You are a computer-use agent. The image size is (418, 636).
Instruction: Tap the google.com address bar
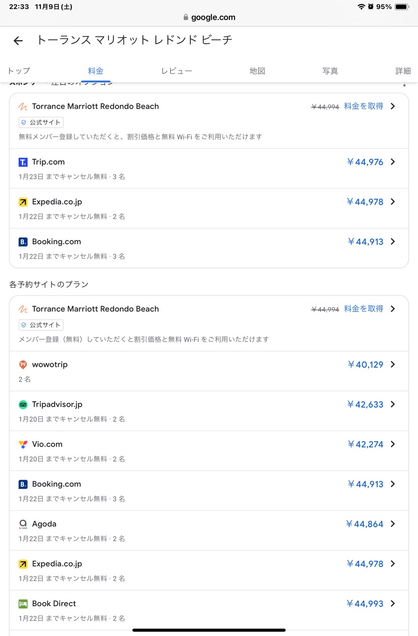click(x=209, y=17)
